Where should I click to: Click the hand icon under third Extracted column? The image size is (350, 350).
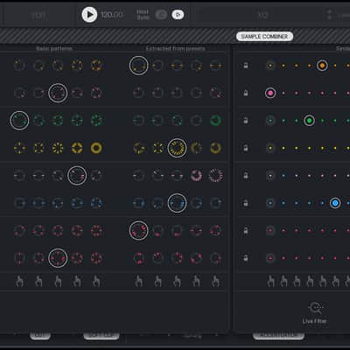pos(177,281)
